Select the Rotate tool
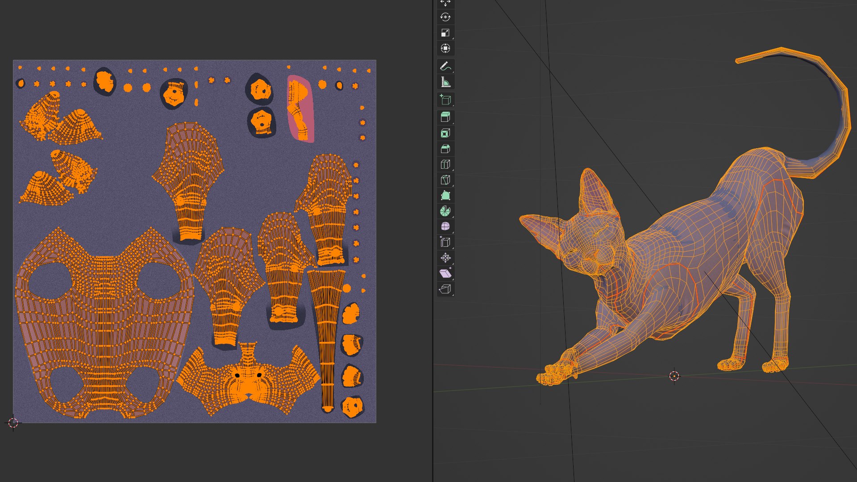The height and width of the screenshot is (482, 857). [x=445, y=17]
